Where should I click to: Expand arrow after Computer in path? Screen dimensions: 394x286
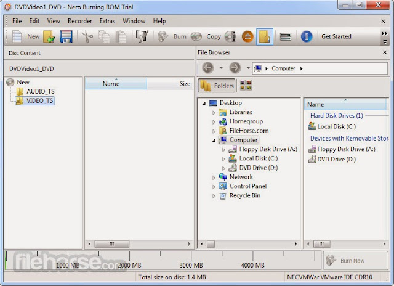click(x=301, y=68)
